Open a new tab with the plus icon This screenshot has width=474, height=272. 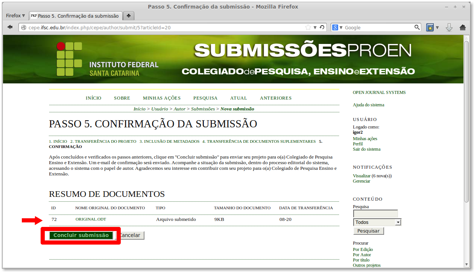pos(128,16)
